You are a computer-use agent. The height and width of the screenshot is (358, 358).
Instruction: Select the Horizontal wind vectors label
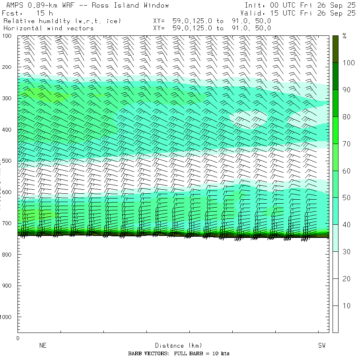pos(49,28)
